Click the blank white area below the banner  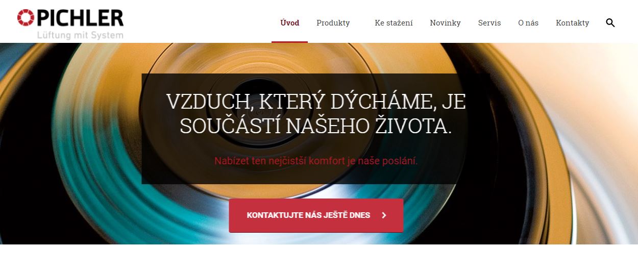pyautogui.click(x=319, y=258)
